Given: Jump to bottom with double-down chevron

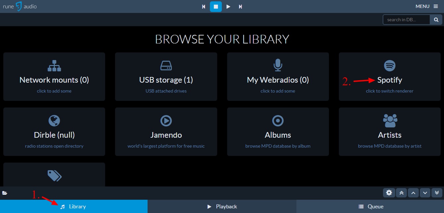Looking at the screenshot, I should tap(437, 192).
